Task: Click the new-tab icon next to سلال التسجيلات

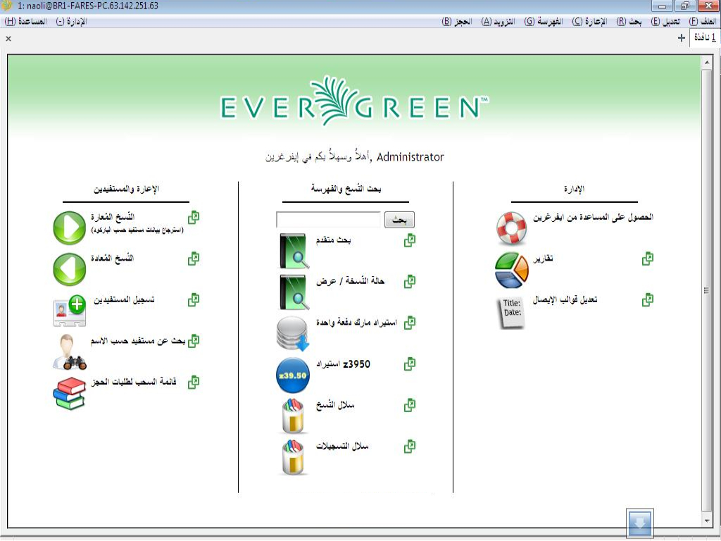Action: [x=410, y=446]
